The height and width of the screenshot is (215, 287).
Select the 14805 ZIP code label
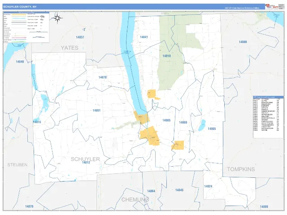click(212, 129)
